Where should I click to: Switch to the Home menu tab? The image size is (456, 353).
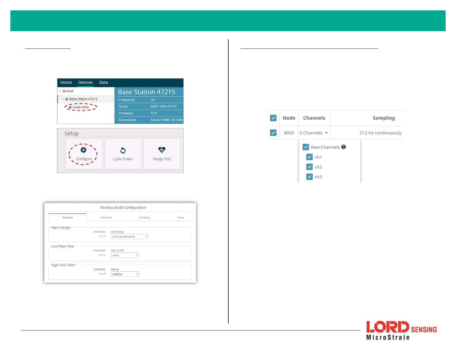tap(66, 82)
